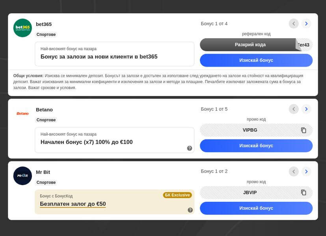Show previous bet365 bonus
Viewport: 326px width, 236px height.
tap(294, 24)
